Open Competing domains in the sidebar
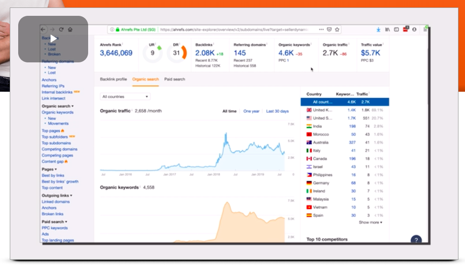The height and width of the screenshot is (270, 465). [x=60, y=149]
